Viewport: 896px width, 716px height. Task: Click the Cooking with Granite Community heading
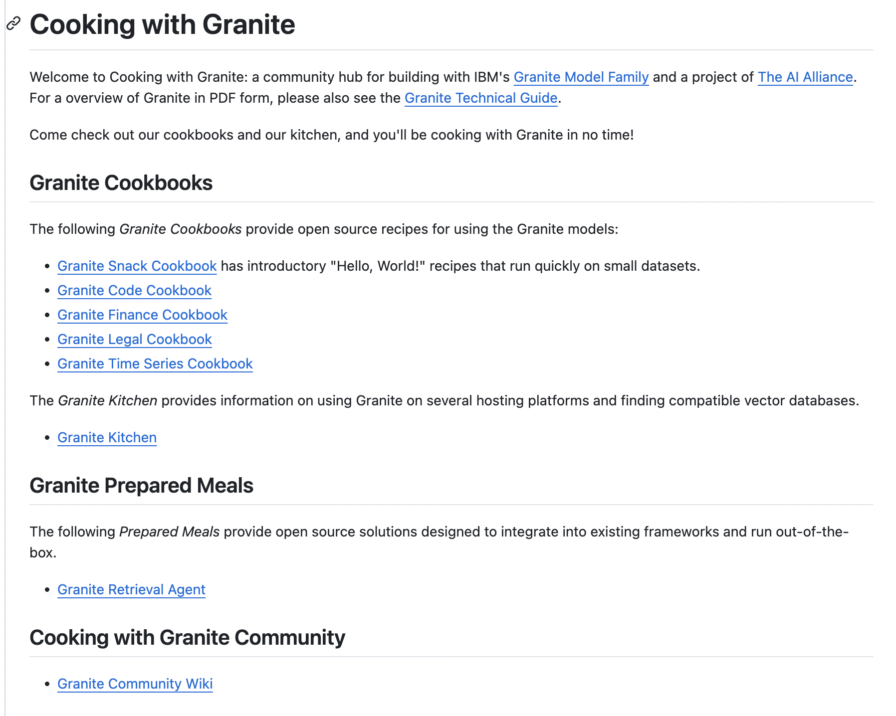click(188, 638)
